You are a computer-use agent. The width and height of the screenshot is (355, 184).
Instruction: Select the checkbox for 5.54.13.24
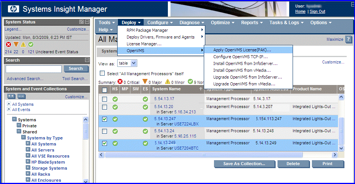click(104, 131)
